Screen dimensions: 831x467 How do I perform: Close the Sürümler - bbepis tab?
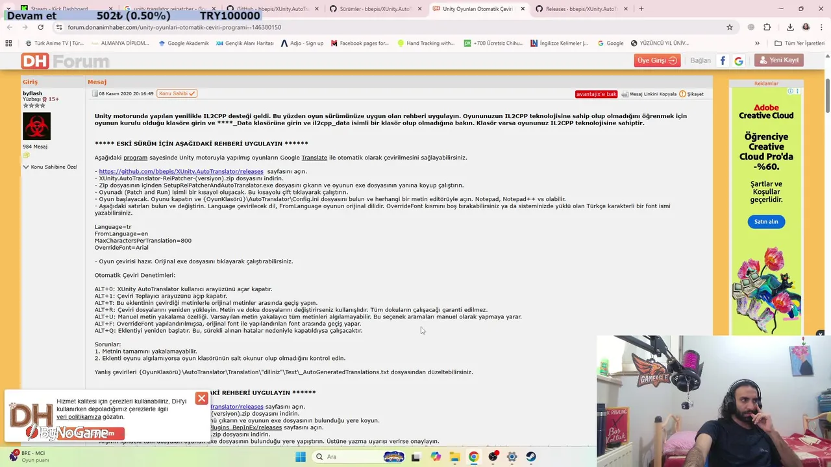tap(419, 9)
